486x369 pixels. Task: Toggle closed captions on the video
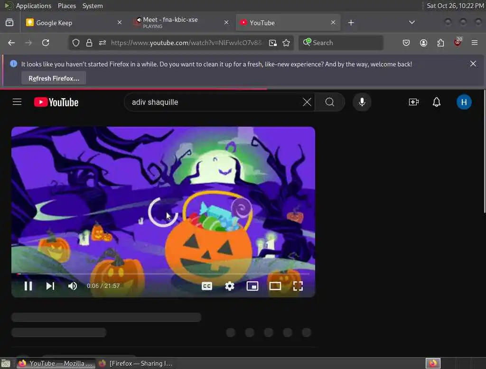click(207, 286)
